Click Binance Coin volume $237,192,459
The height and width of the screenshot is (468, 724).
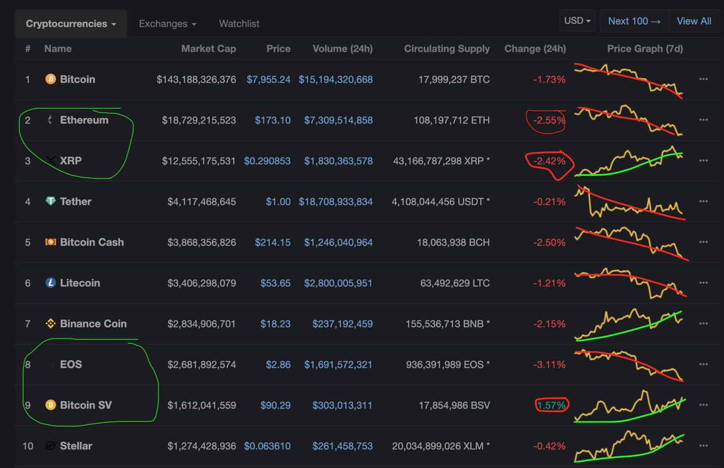point(342,323)
